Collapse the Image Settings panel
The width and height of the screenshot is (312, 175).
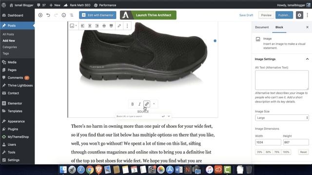[x=282, y=59]
